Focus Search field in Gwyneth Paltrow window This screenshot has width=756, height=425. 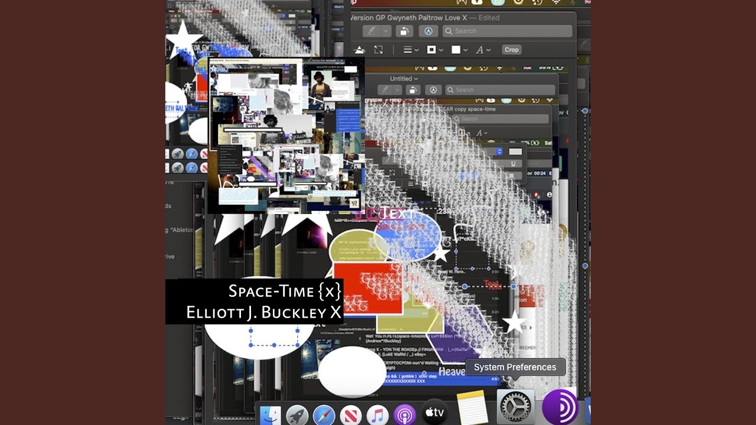tap(507, 31)
